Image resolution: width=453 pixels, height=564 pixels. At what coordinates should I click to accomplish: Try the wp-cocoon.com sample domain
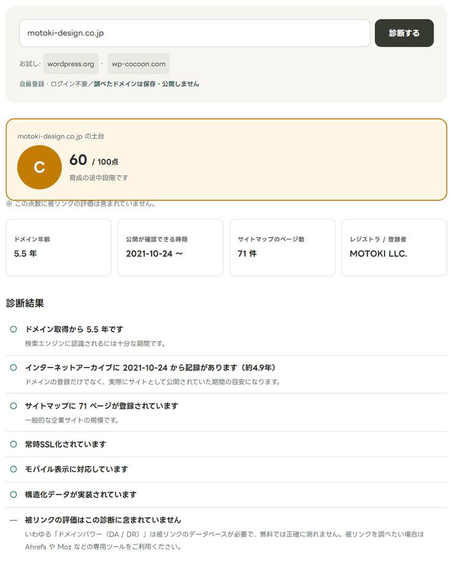pyautogui.click(x=139, y=64)
